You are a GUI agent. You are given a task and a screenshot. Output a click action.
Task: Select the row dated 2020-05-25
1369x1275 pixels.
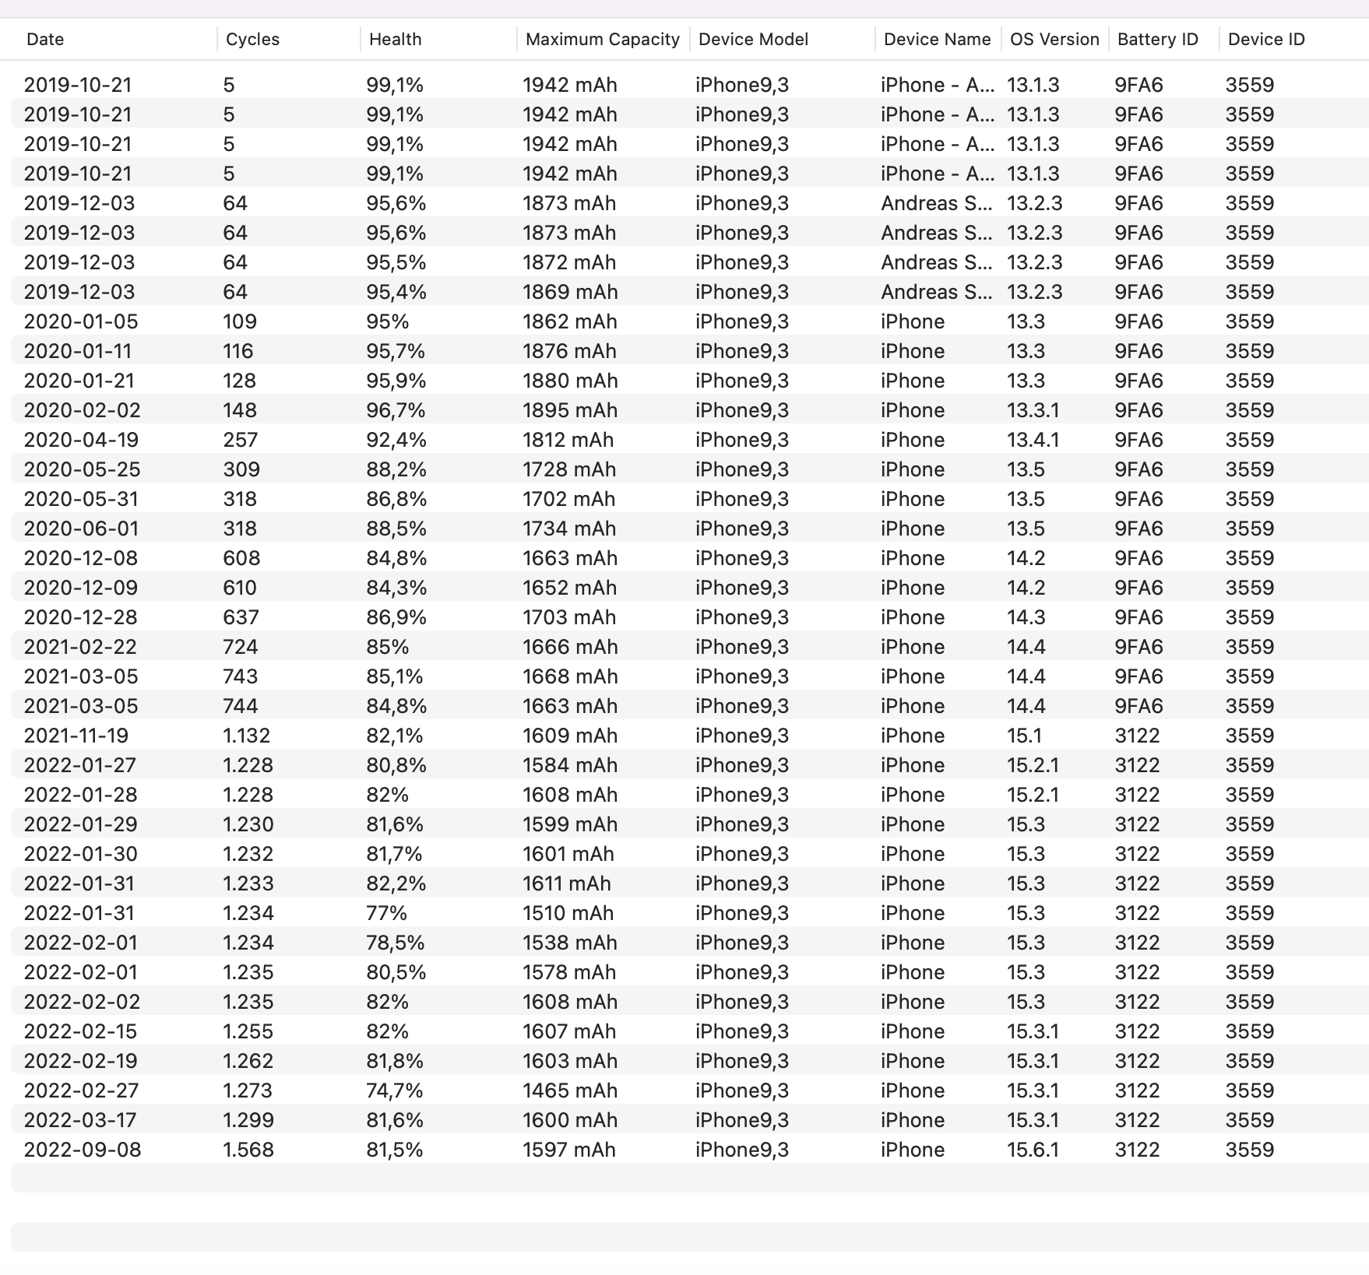click(690, 469)
